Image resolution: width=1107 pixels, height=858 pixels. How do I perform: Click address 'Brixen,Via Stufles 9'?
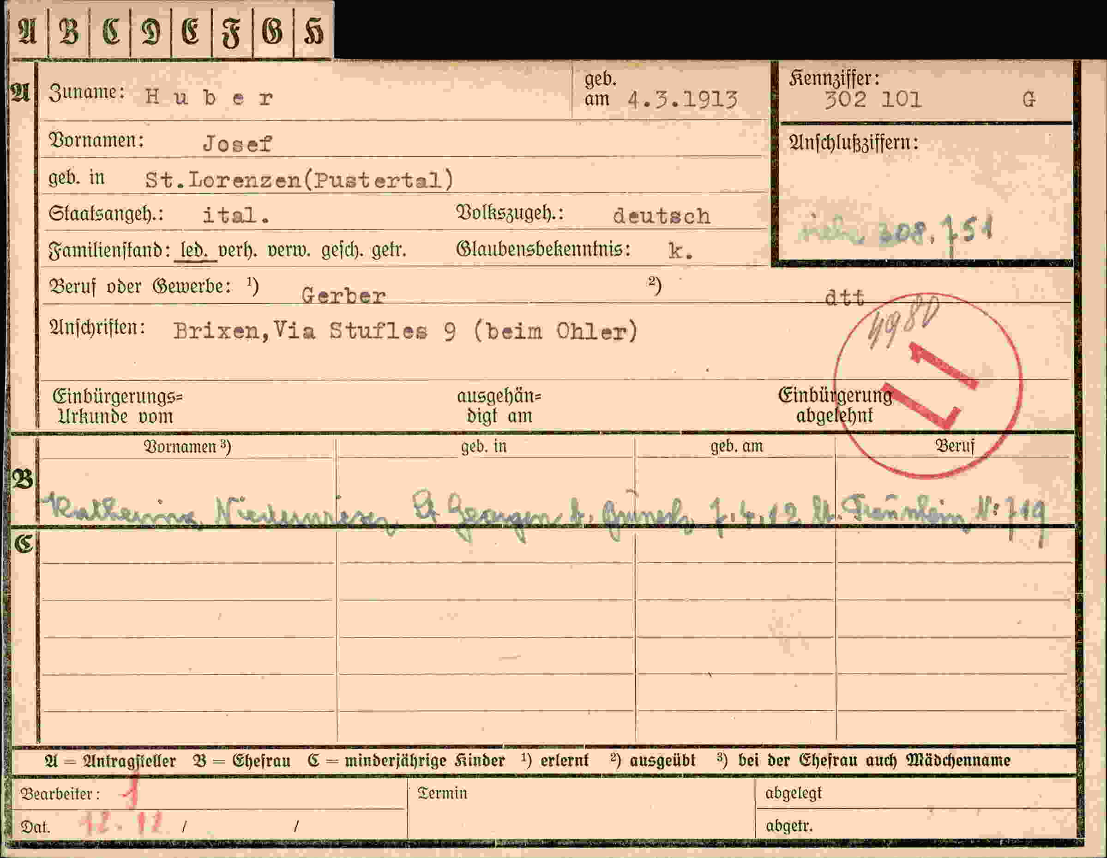click(x=314, y=331)
